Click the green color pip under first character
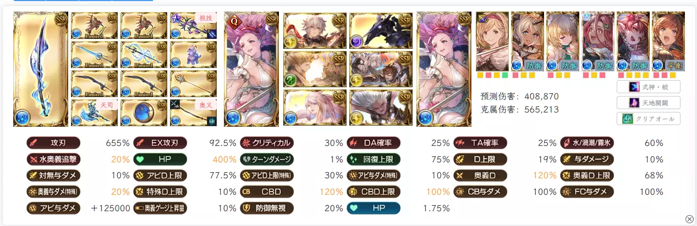Viewport: 697px width, 226px height. point(505,75)
